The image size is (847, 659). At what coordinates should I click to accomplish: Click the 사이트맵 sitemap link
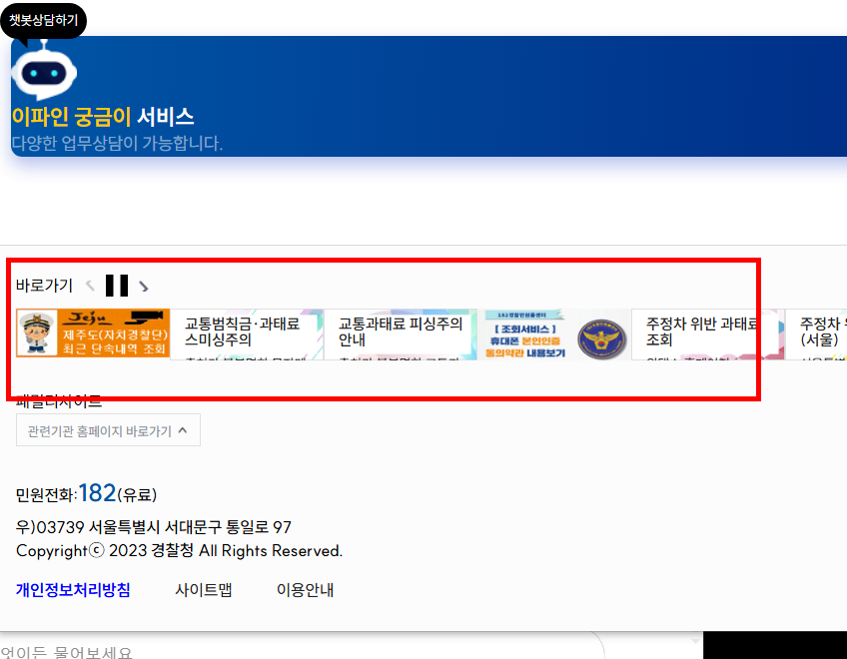pyautogui.click(x=203, y=590)
